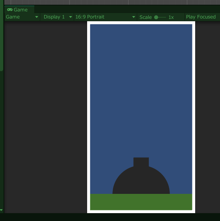220x221 pixels.
Task: Open the Display 1 dropdown
Action: 57,17
